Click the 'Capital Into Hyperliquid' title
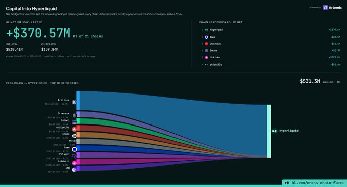Viewport: 347px width, 187px height. click(x=31, y=9)
